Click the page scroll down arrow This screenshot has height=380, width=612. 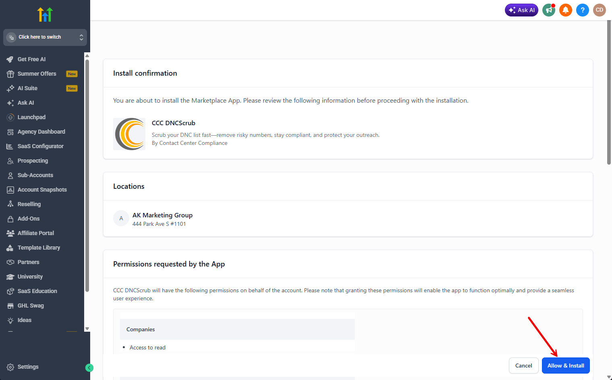coord(609,377)
